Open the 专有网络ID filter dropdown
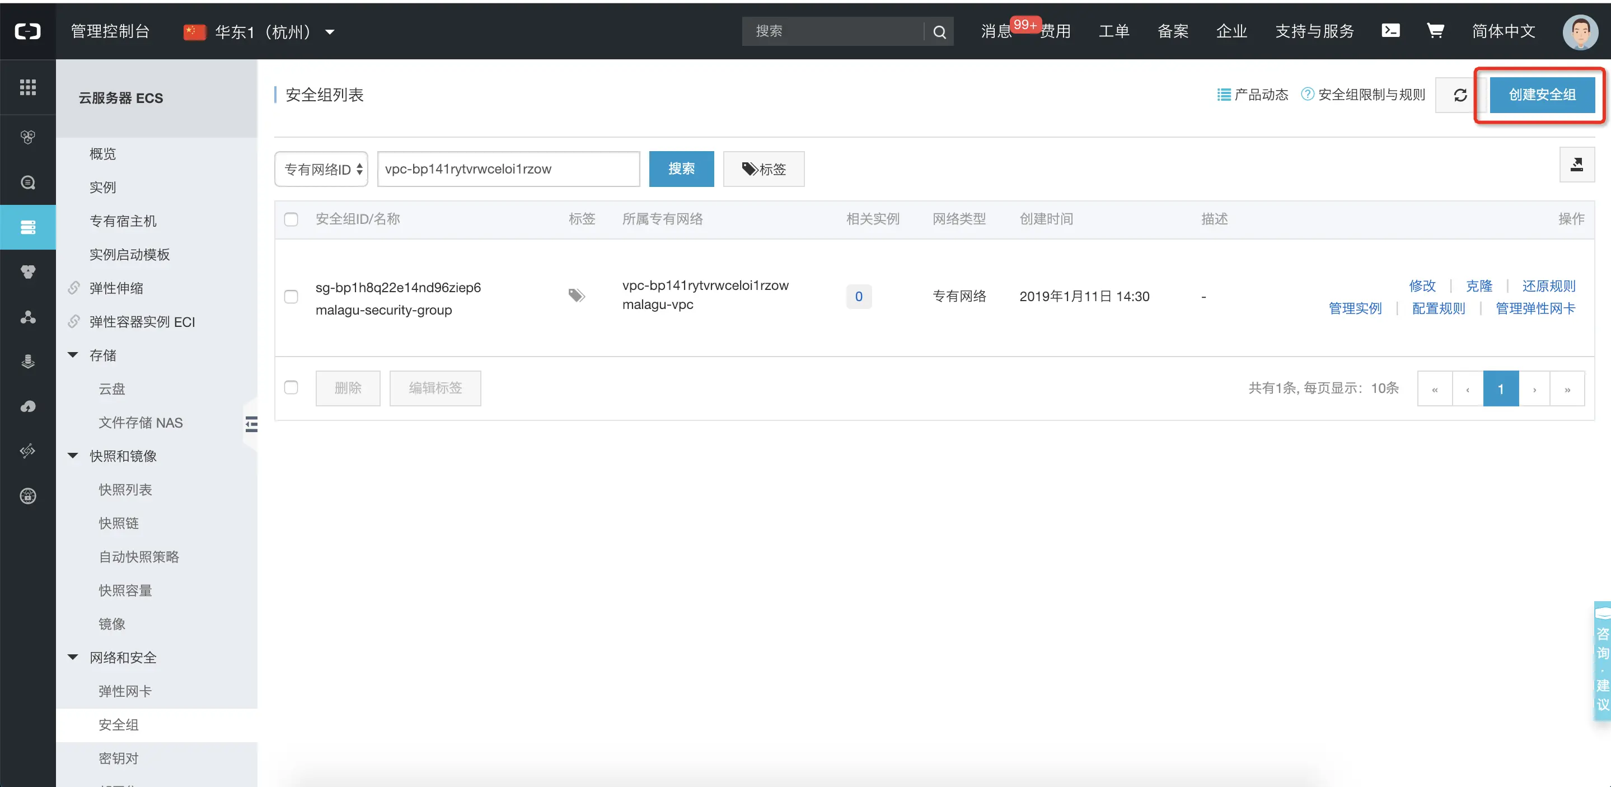 tap(322, 169)
